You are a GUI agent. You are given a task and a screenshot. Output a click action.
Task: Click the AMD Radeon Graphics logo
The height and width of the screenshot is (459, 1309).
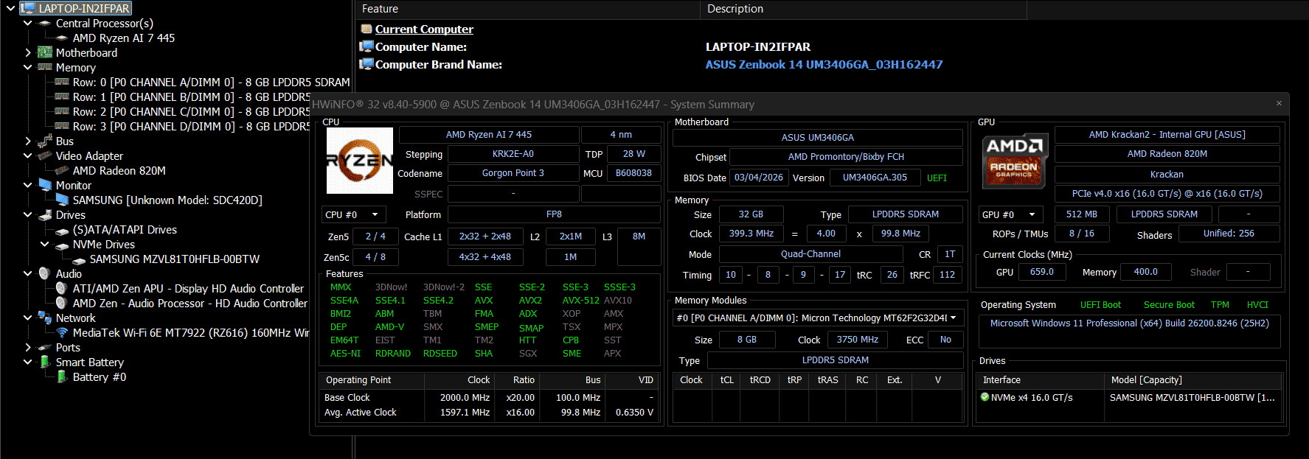(1014, 160)
